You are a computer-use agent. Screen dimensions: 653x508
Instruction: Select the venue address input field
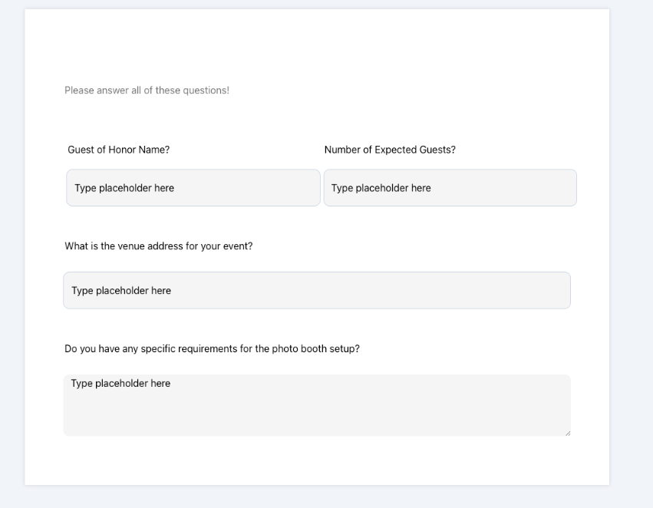point(316,290)
